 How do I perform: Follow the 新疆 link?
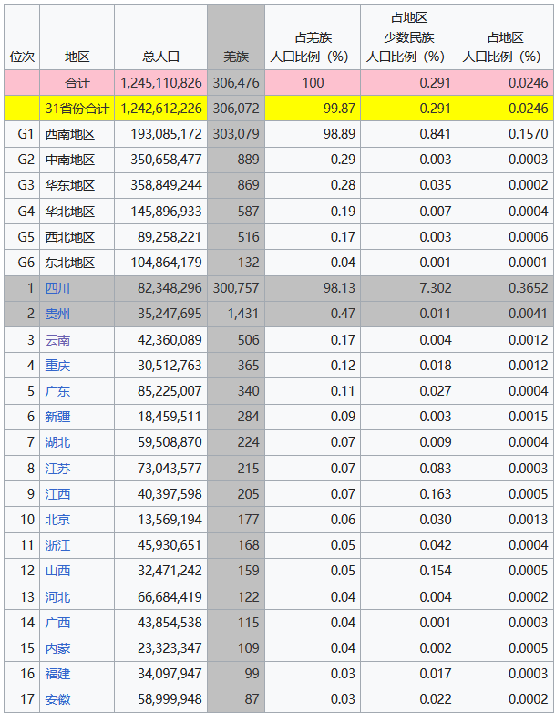[57, 417]
